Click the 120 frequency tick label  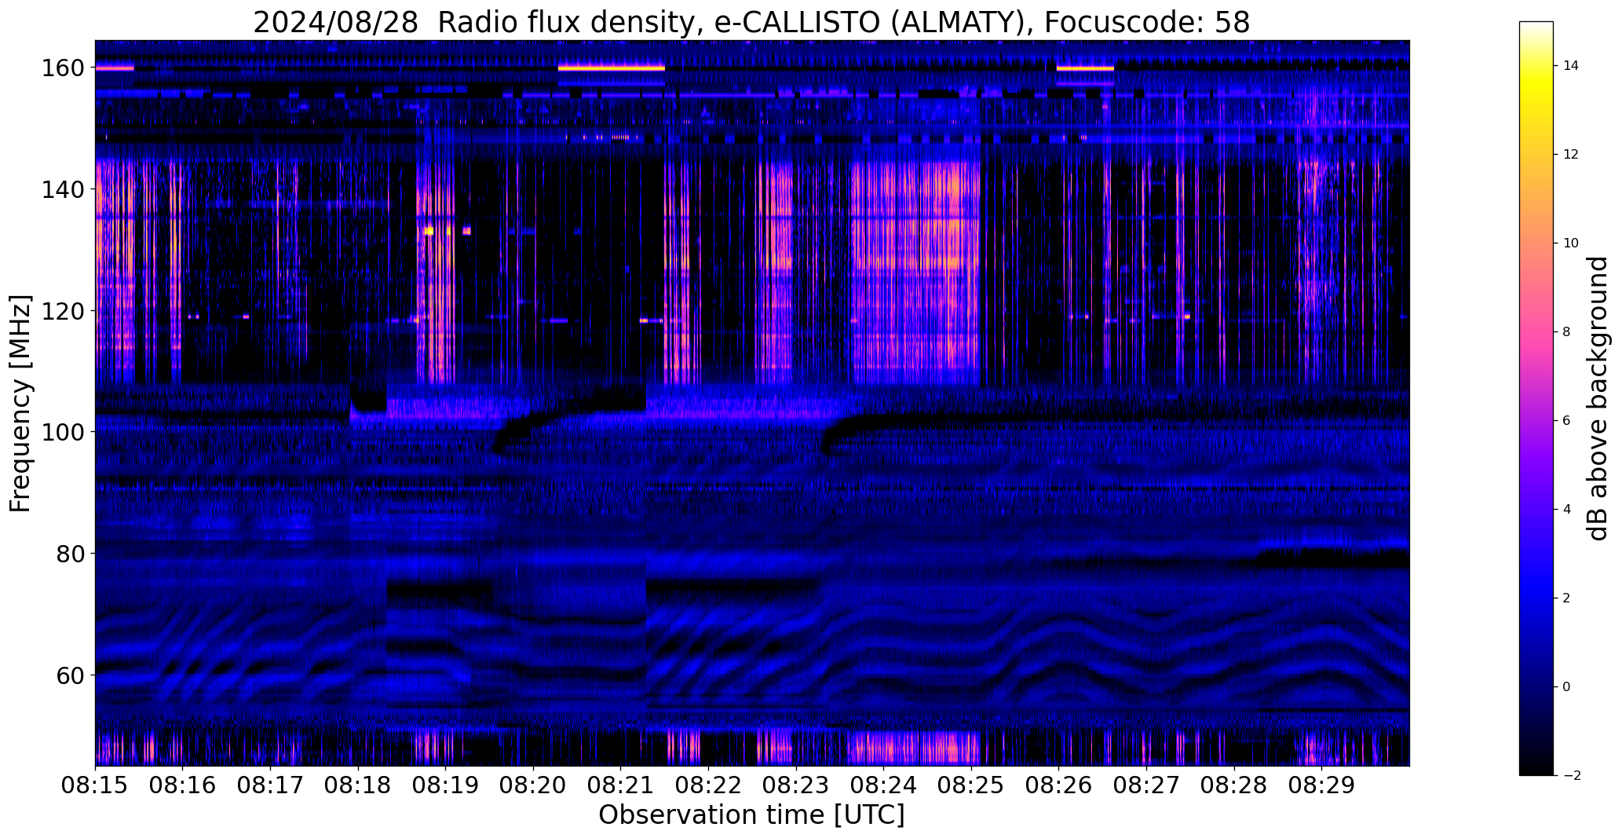[x=62, y=311]
